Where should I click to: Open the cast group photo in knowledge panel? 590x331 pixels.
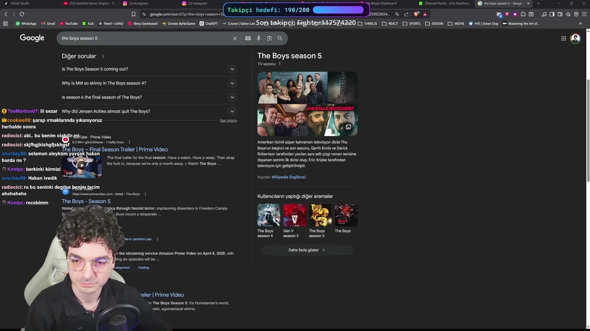click(292, 87)
